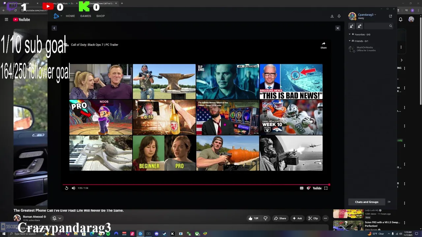
Task: Close the trailer overlay with the X
Action: (x=338, y=28)
